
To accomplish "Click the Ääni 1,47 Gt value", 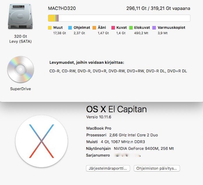I will pyautogui.click(x=103, y=33).
